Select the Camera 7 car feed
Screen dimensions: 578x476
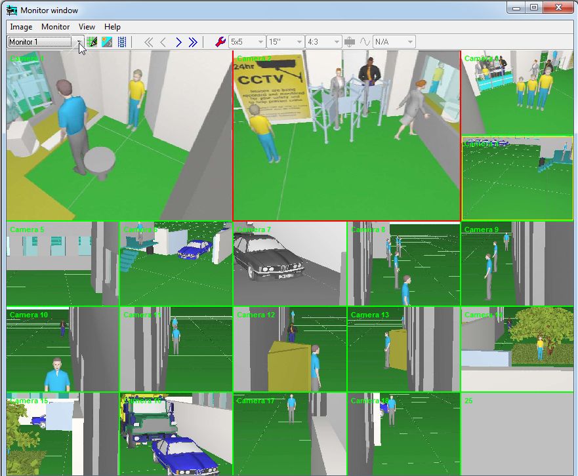point(289,262)
